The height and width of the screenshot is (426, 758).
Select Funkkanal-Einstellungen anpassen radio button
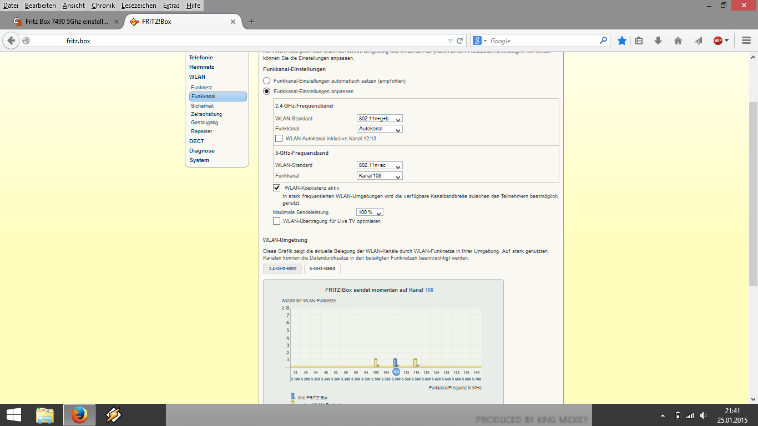coord(266,92)
